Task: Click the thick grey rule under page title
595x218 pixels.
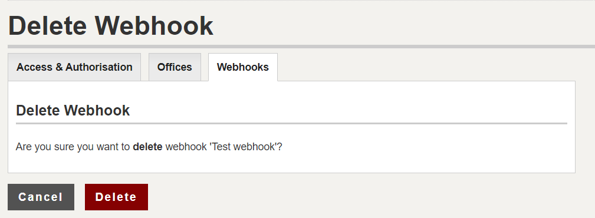Action: click(301, 47)
